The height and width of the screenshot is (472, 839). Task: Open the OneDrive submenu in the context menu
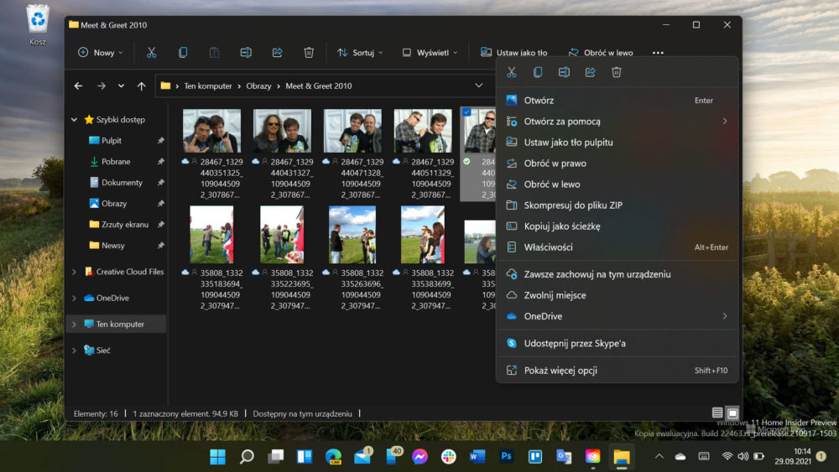point(618,316)
